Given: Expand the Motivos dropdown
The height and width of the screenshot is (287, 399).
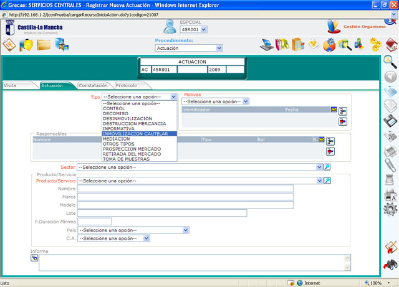Looking at the screenshot, I should [x=216, y=101].
